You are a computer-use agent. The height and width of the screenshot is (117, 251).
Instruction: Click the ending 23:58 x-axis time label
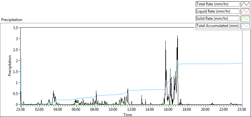[242, 110]
